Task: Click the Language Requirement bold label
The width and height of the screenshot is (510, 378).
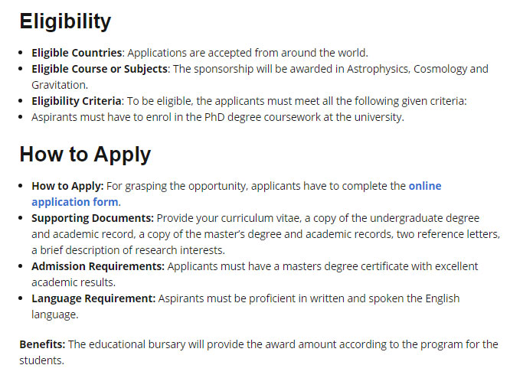Action: click(x=93, y=298)
